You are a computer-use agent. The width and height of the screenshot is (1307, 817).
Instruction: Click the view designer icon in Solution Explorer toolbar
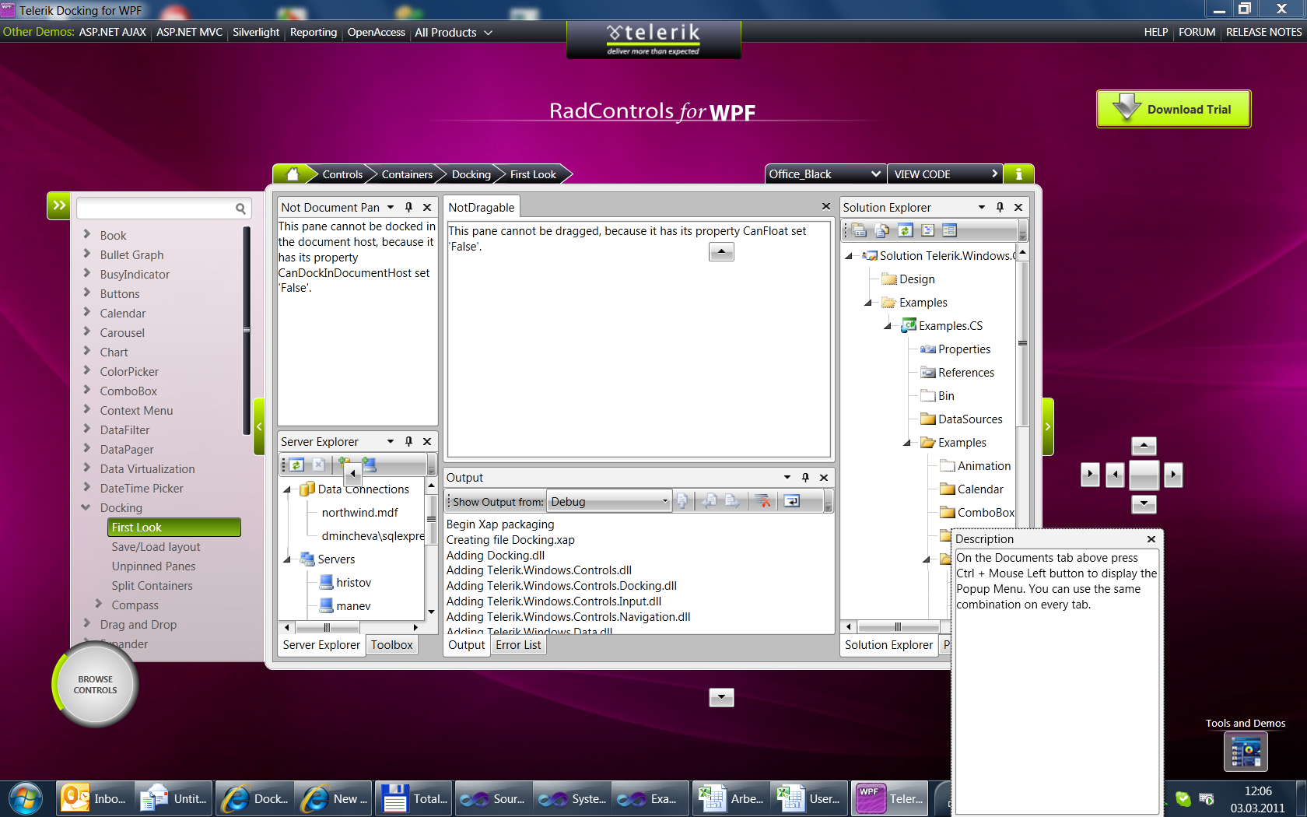(949, 230)
